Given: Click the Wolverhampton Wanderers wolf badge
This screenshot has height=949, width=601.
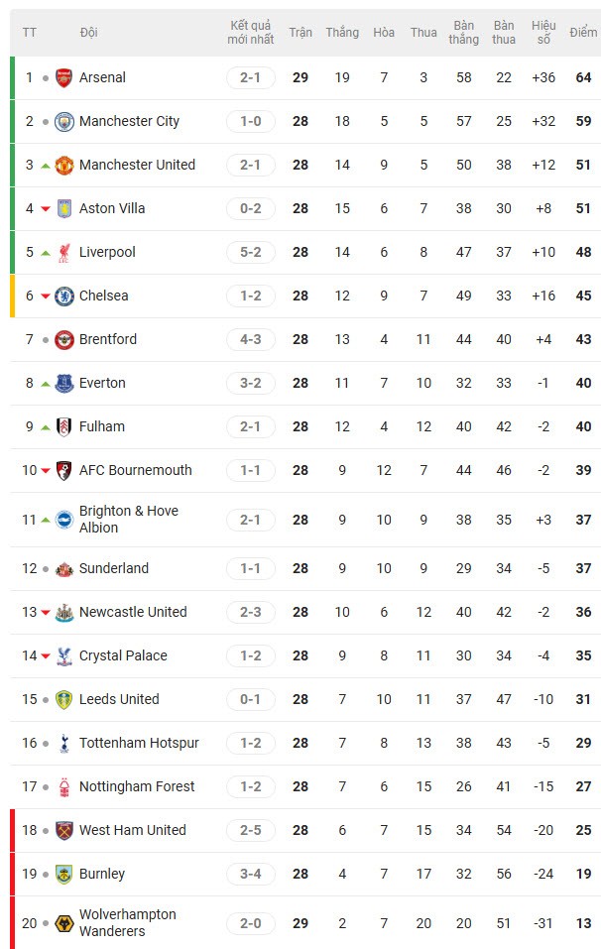Looking at the screenshot, I should [64, 923].
